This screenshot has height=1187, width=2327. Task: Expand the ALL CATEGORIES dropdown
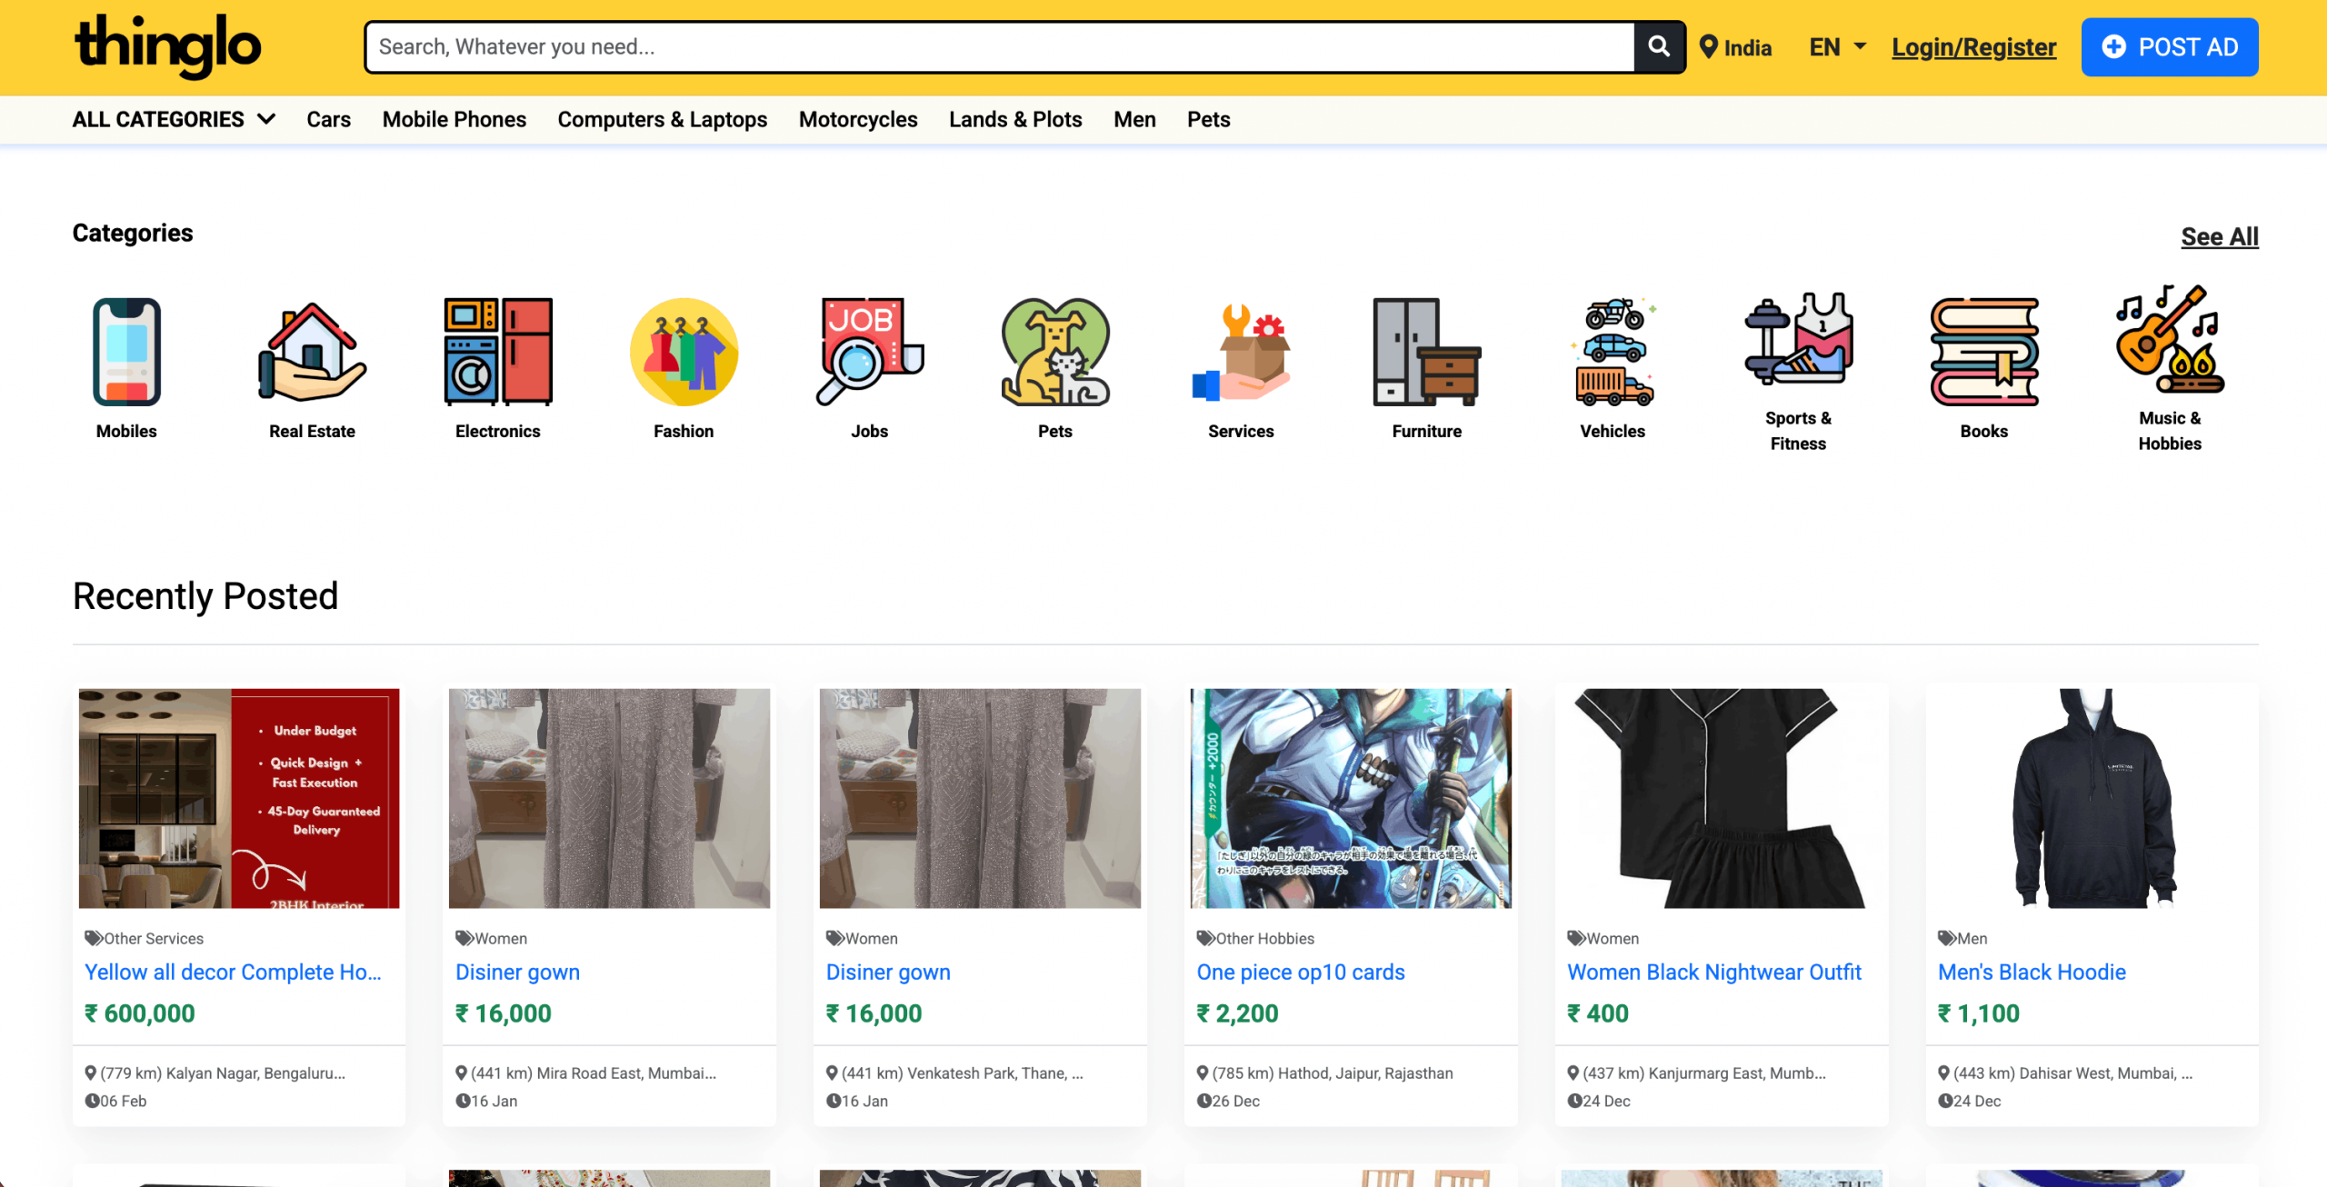pos(174,119)
